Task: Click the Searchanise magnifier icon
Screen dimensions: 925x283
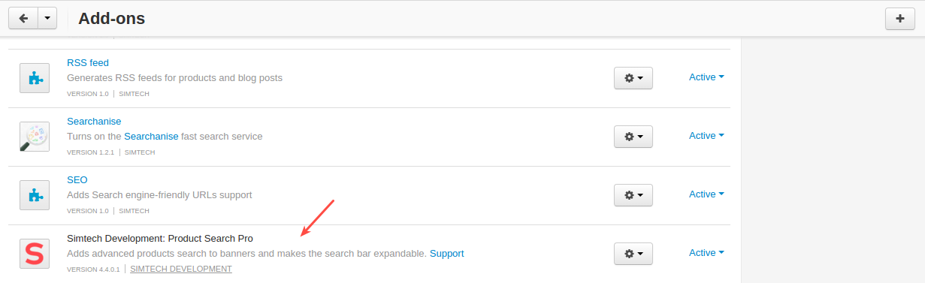Action: 35,137
